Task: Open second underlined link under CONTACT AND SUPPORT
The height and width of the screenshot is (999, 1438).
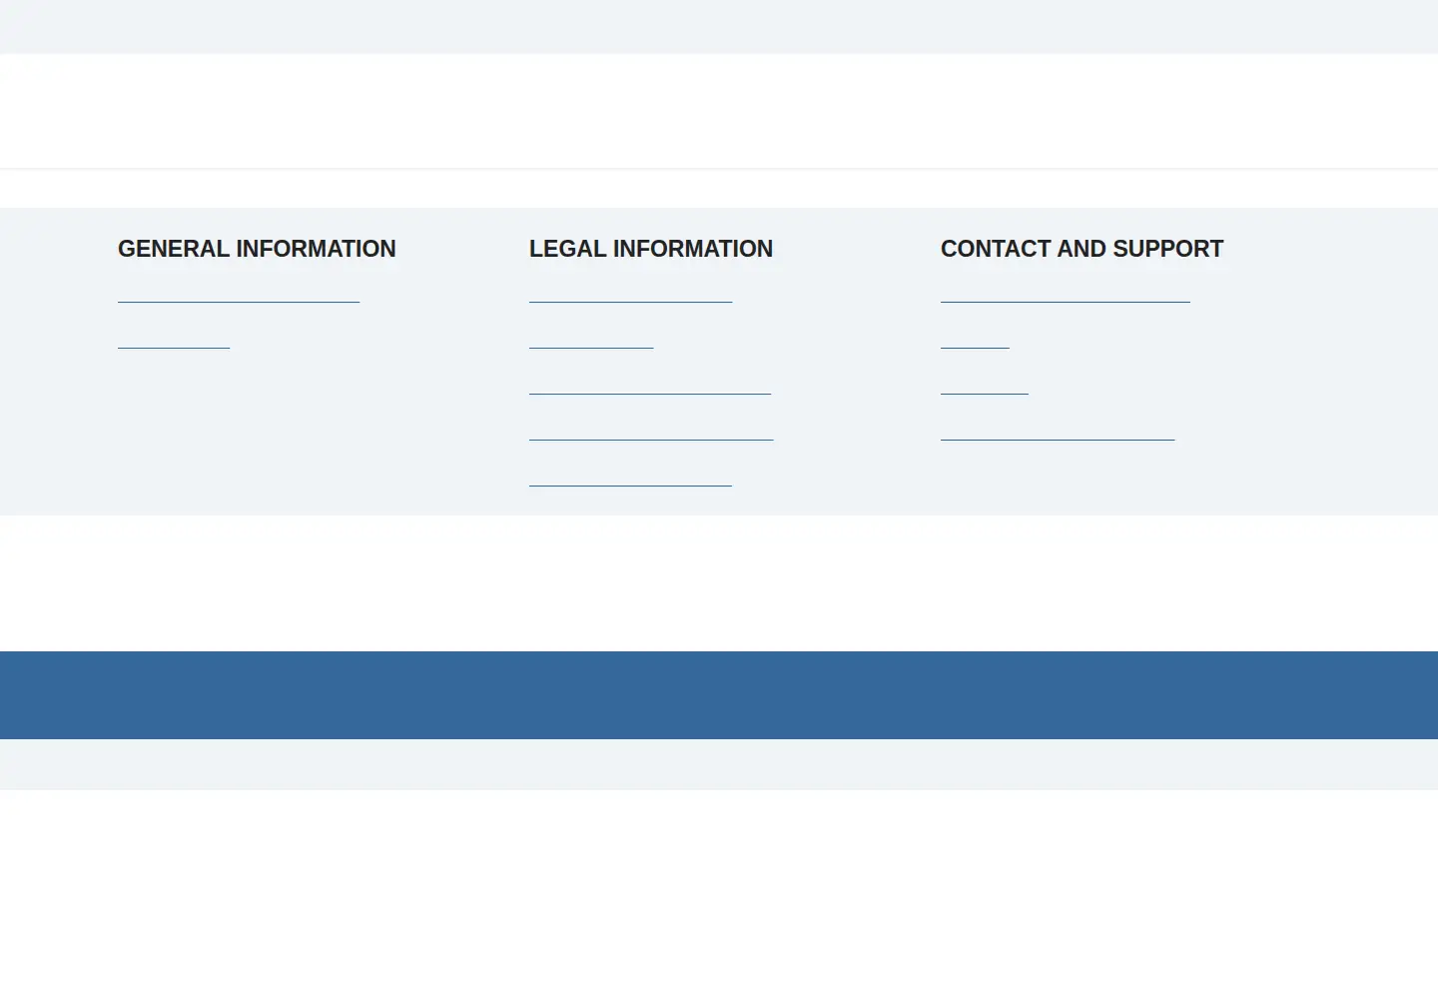Action: coord(975,338)
